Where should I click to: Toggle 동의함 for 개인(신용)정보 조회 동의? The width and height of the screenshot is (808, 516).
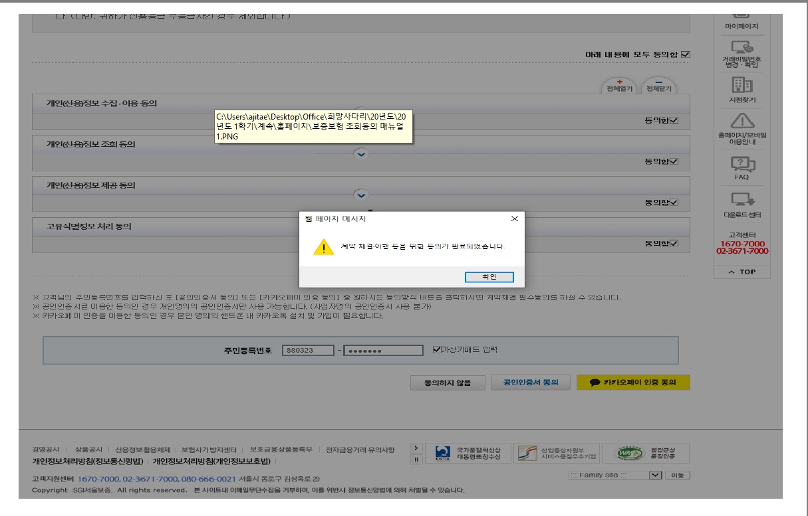click(674, 161)
